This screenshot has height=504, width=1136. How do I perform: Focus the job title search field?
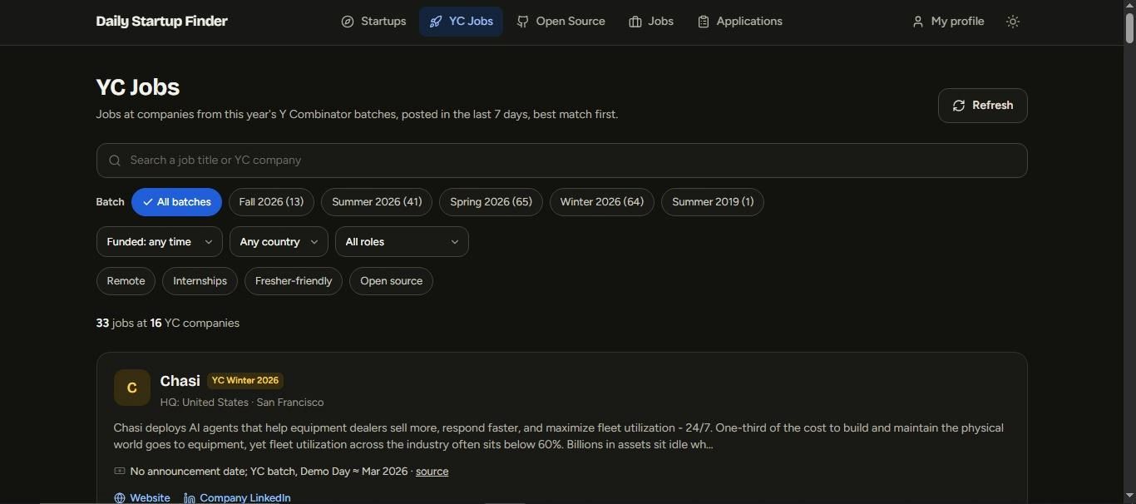pyautogui.click(x=561, y=161)
